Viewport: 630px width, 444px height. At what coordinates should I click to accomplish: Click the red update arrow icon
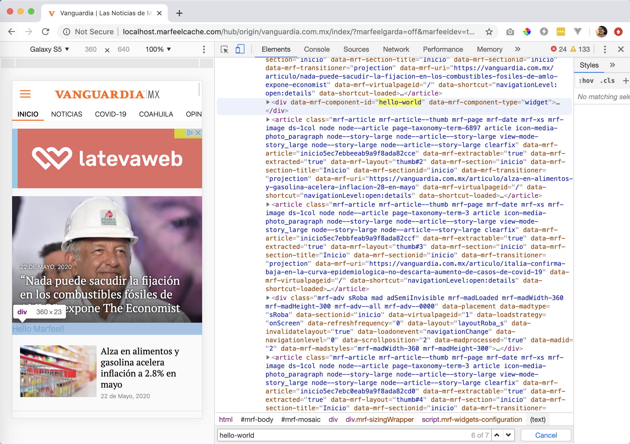point(618,32)
